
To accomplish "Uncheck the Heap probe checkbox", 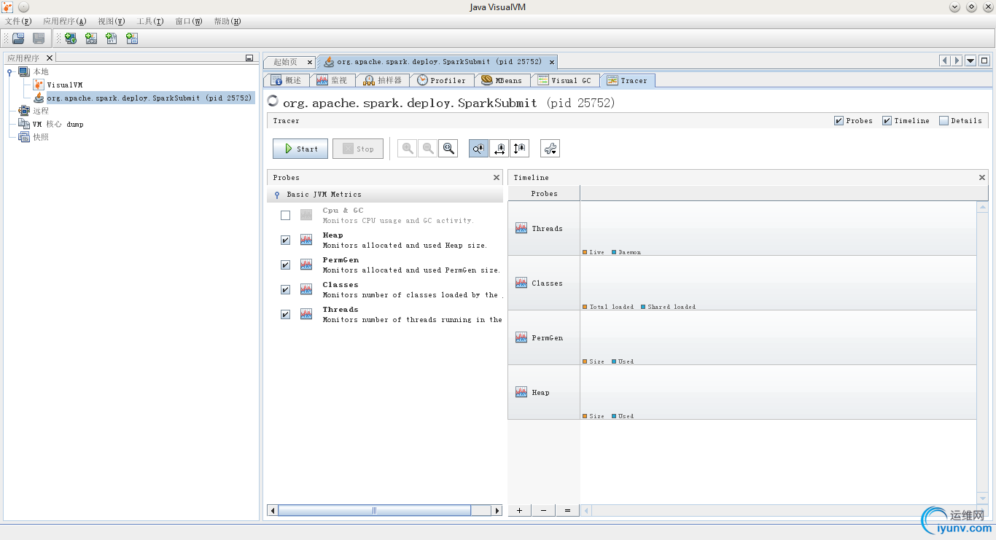I will [x=285, y=240].
